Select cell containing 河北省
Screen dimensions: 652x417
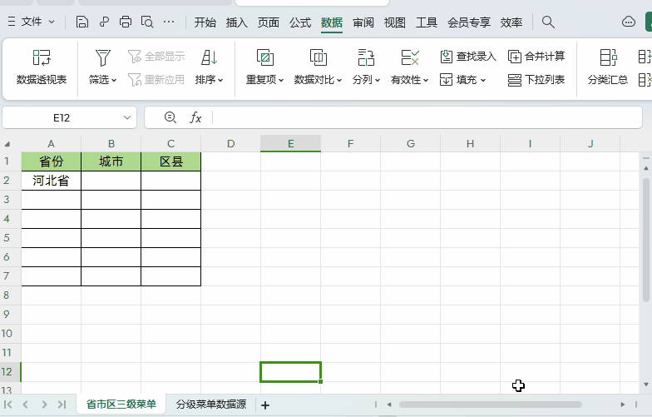click(51, 181)
